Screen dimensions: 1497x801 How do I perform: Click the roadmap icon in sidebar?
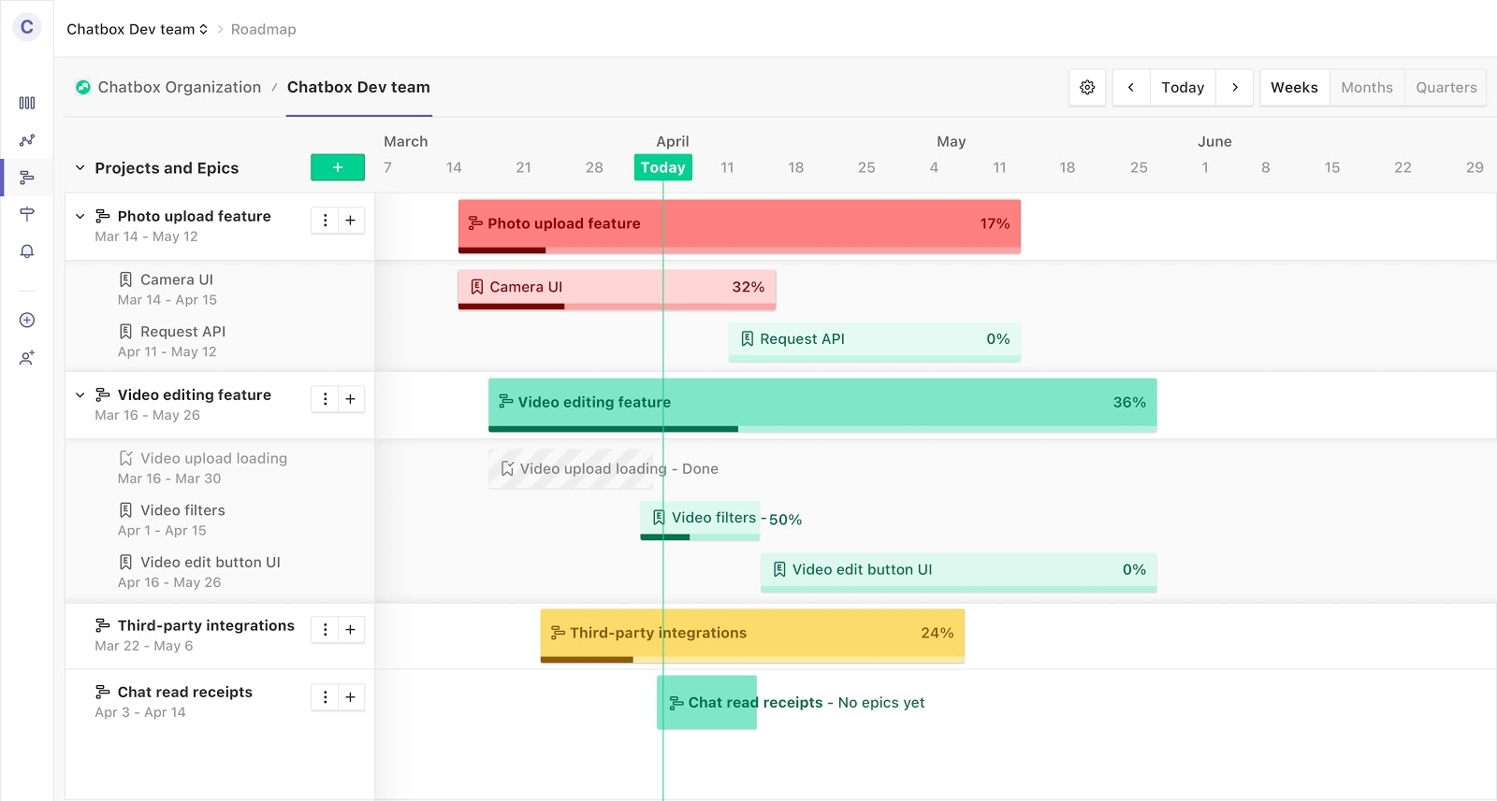coord(27,178)
